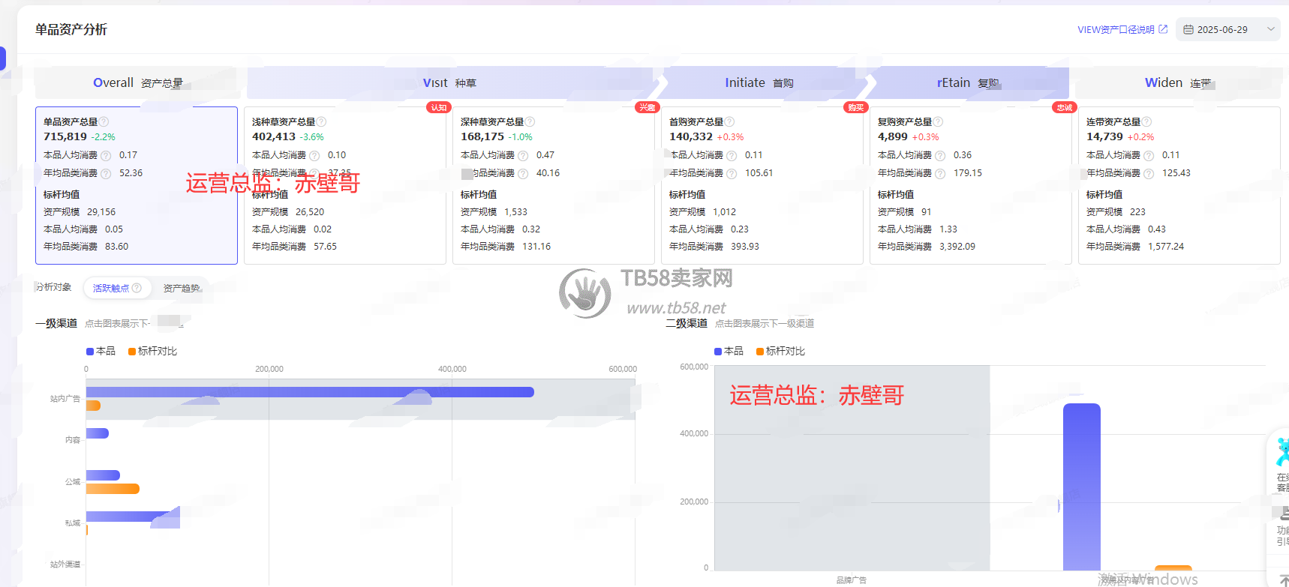Select the 单品资产总量 card
This screenshot has width=1289, height=587.
(137, 185)
